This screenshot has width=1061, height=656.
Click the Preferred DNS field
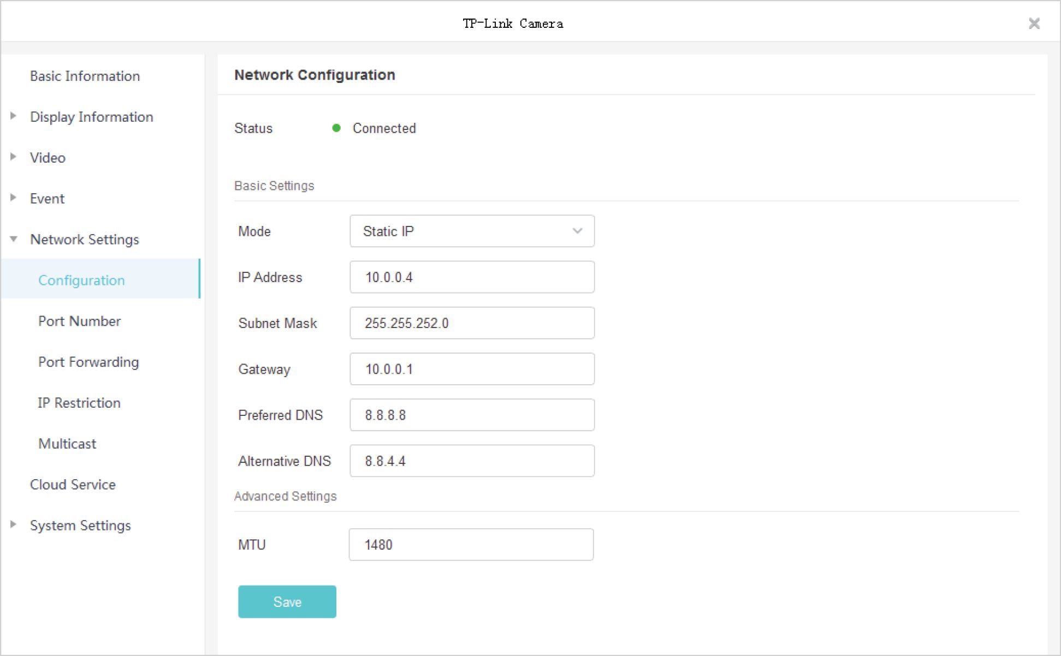(472, 415)
